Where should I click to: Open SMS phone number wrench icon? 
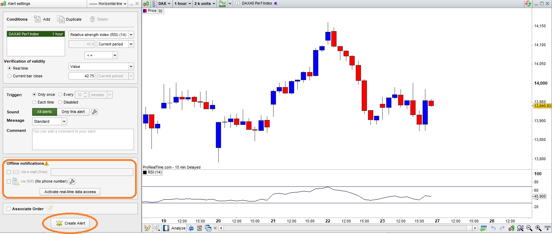click(72, 182)
